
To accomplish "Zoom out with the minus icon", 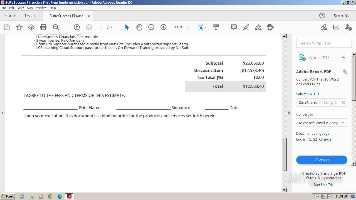I will pyautogui.click(x=151, y=27).
